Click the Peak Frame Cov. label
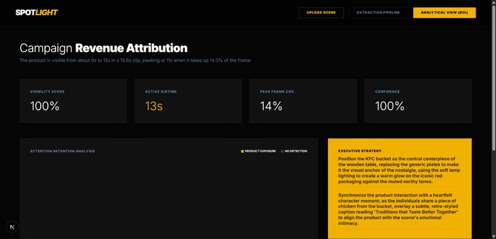Screen dimensions: 496x239 (278, 92)
